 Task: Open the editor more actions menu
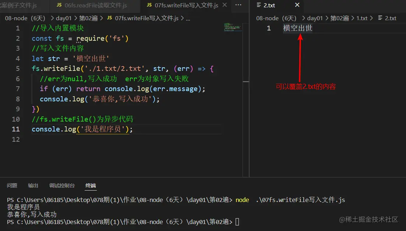click(x=238, y=5)
